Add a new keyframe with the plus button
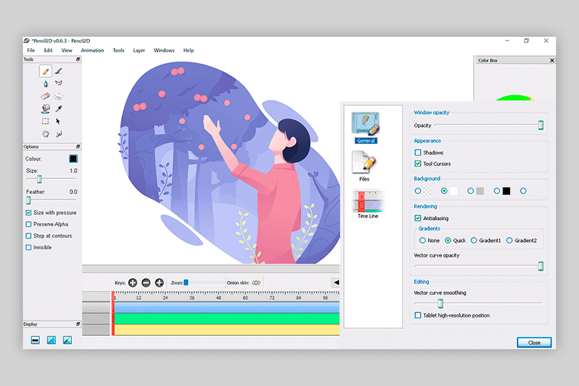 [x=133, y=282]
